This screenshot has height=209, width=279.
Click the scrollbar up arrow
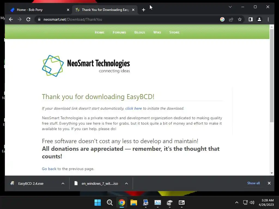[272, 27]
